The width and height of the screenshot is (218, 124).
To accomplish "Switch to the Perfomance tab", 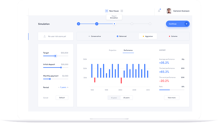I will (x=128, y=50).
